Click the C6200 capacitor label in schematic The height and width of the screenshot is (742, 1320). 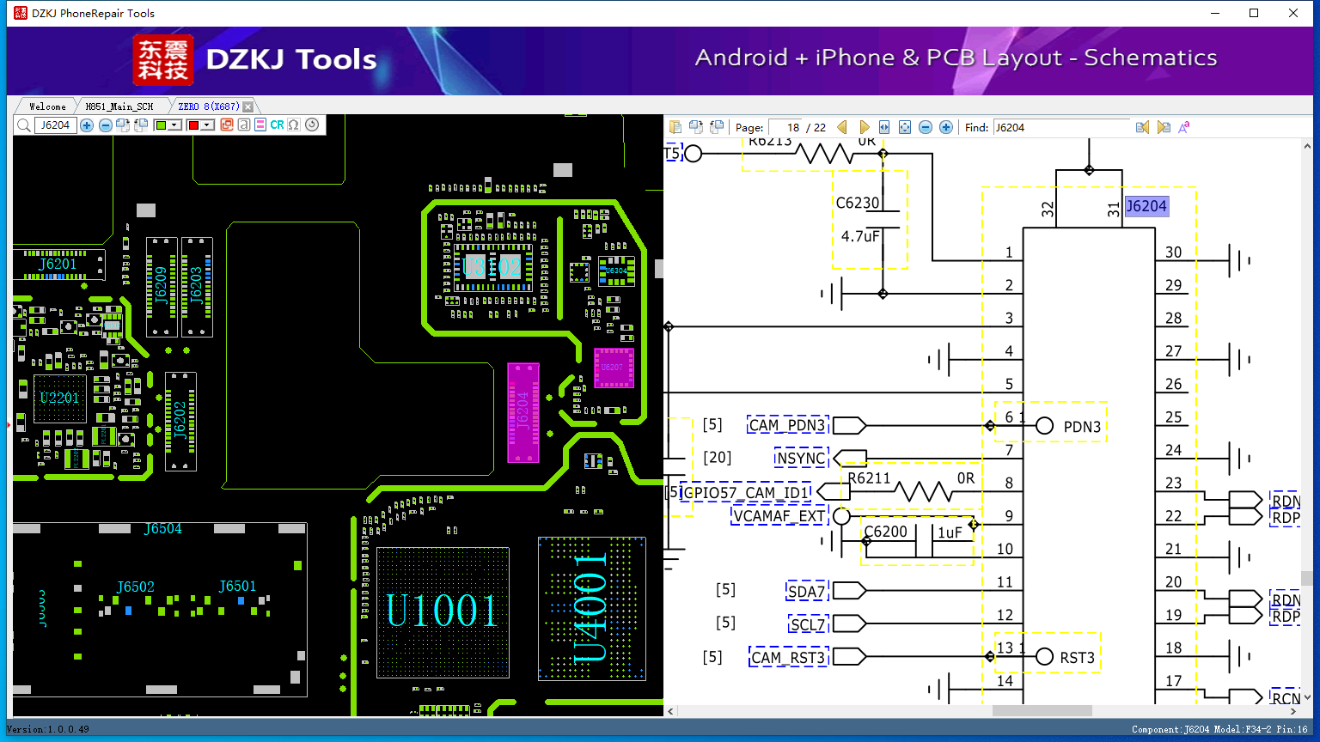click(x=886, y=532)
